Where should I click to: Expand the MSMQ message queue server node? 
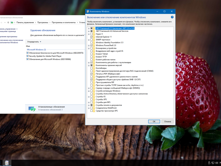click(89, 88)
